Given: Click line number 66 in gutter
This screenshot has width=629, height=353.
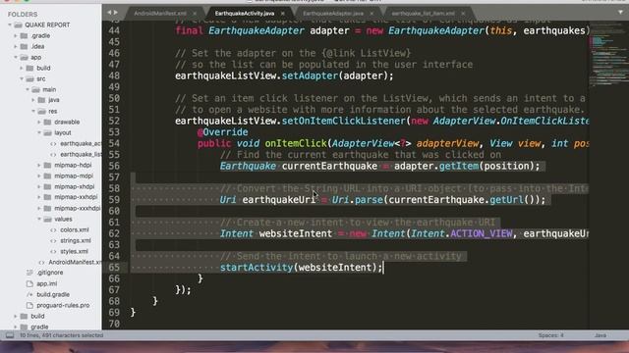Looking at the screenshot, I should click(x=114, y=278).
